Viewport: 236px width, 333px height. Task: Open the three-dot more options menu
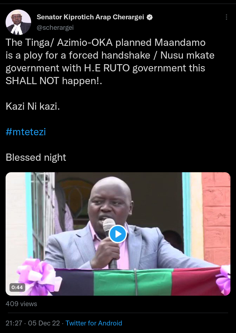coord(226,17)
